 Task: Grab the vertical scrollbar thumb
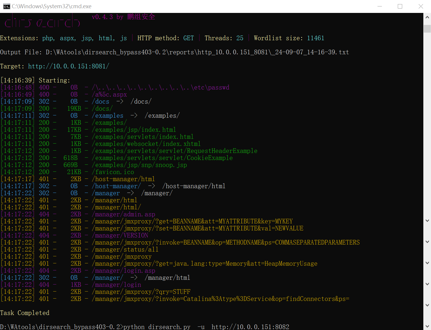point(427,29)
